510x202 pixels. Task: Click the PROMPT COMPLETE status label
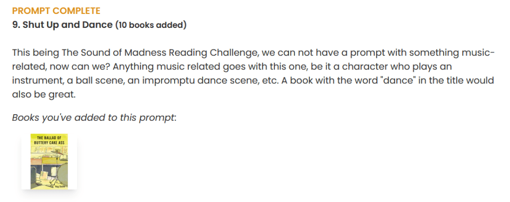pos(56,10)
